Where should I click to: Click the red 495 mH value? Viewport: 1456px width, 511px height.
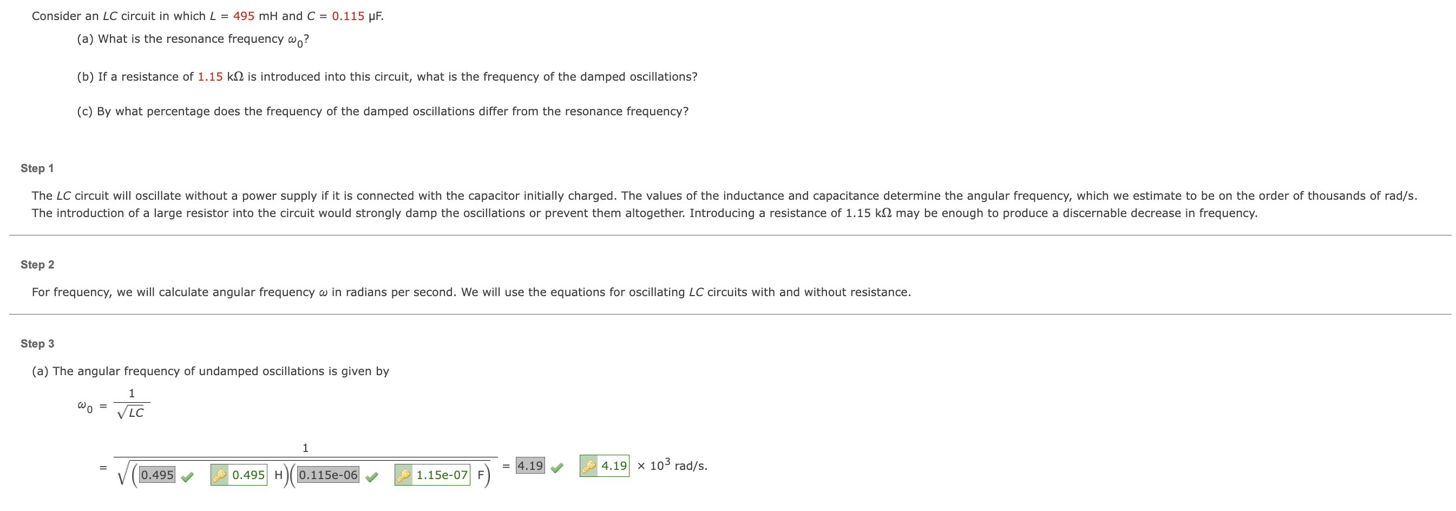pos(244,15)
